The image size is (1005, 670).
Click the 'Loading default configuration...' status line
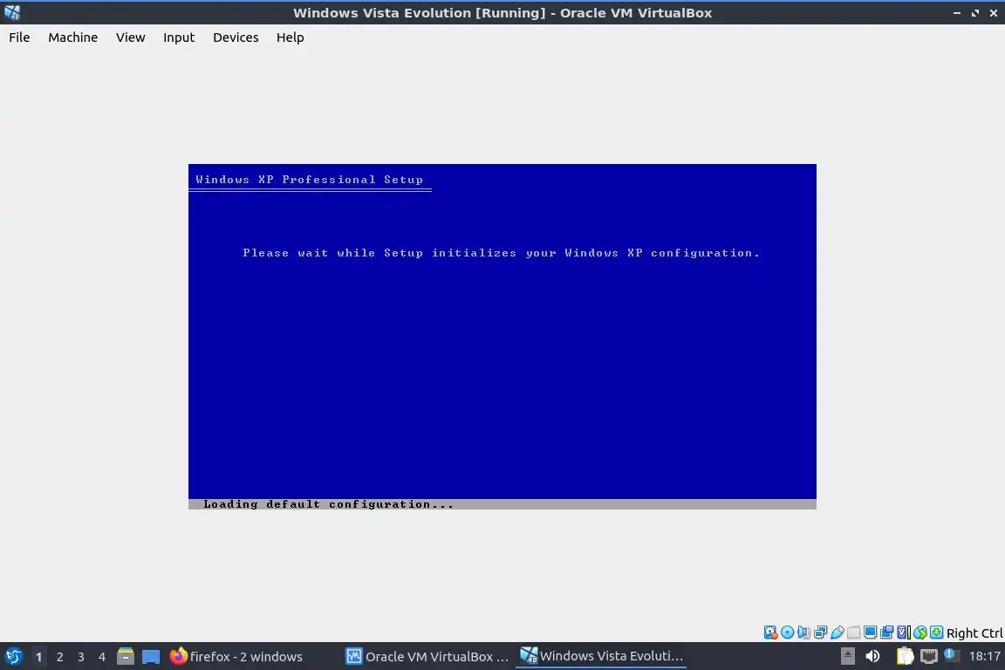point(328,504)
